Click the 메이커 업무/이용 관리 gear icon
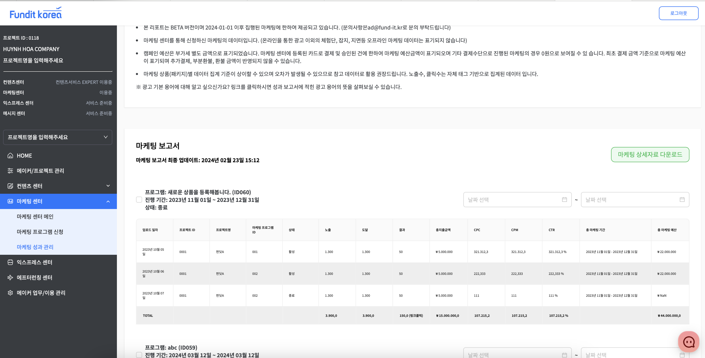 10,293
